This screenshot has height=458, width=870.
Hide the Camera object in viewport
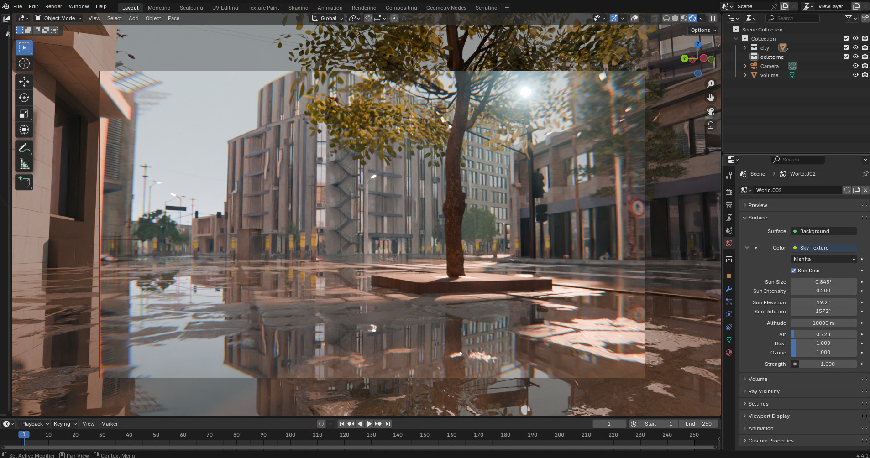pos(855,66)
